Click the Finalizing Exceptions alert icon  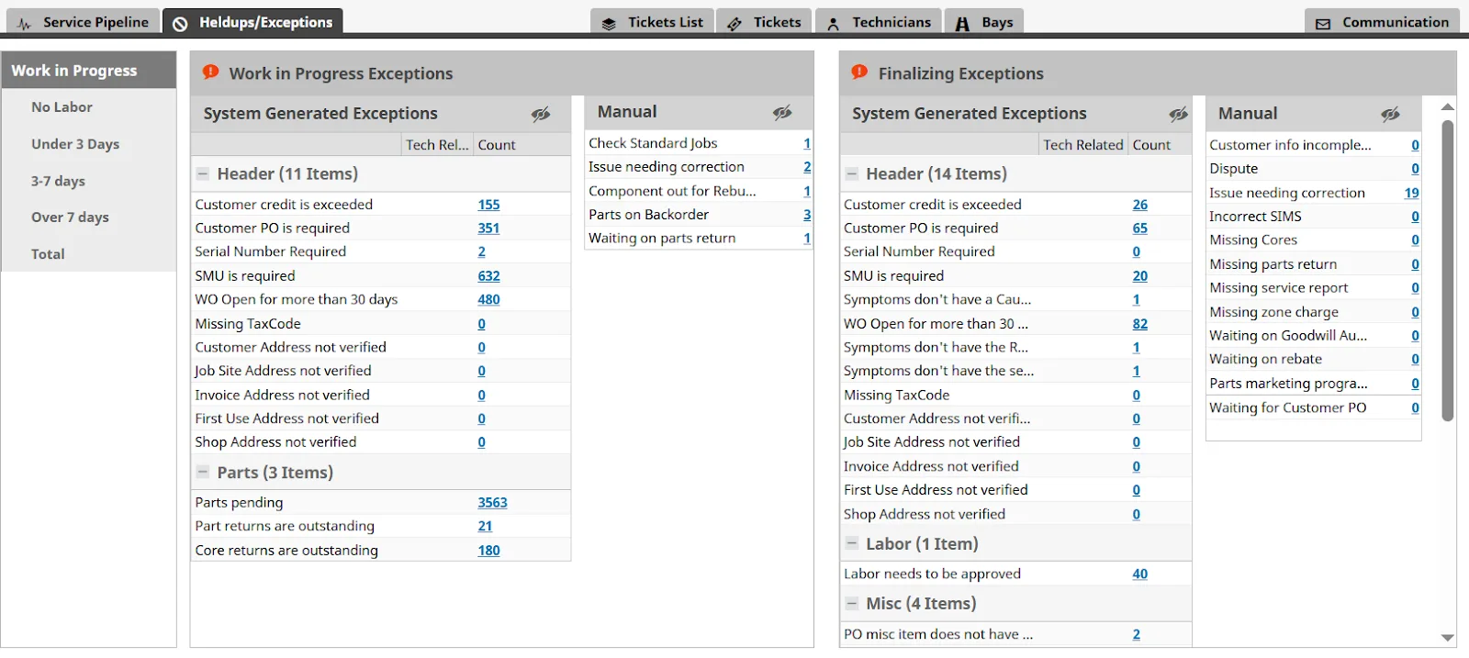tap(859, 72)
